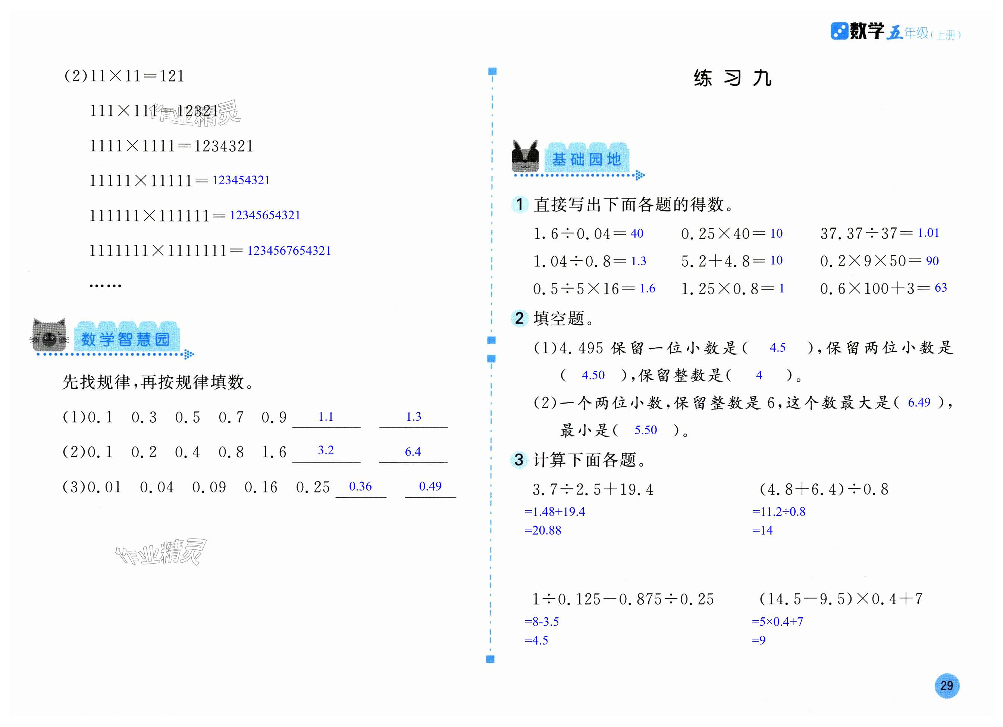Click the ellipsis below the 1111111 equation

(x=105, y=286)
